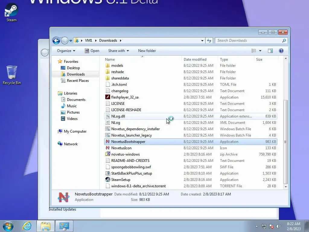Click the NovetusIcon file icon
Screen dimensions: 309x232
click(x=108, y=148)
